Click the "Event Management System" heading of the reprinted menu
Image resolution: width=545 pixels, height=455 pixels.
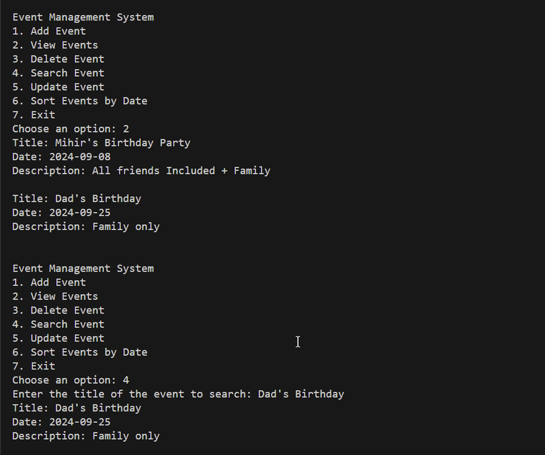[83, 268]
